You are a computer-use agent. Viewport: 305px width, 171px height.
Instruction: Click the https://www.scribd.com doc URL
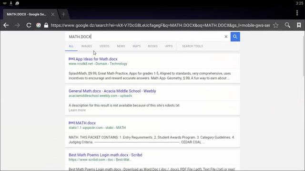[100, 160]
